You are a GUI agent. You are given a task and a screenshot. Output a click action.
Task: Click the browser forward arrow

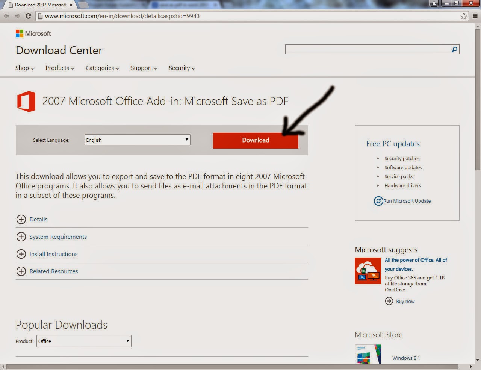pyautogui.click(x=17, y=16)
